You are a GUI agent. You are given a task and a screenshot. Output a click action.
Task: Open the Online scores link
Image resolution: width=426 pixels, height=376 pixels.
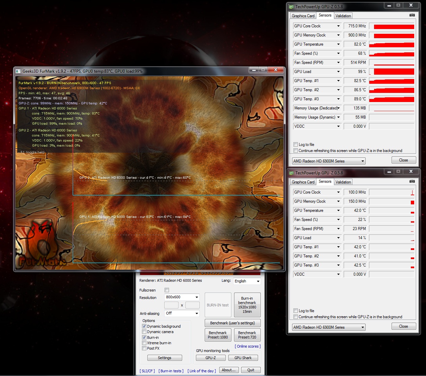(248, 346)
